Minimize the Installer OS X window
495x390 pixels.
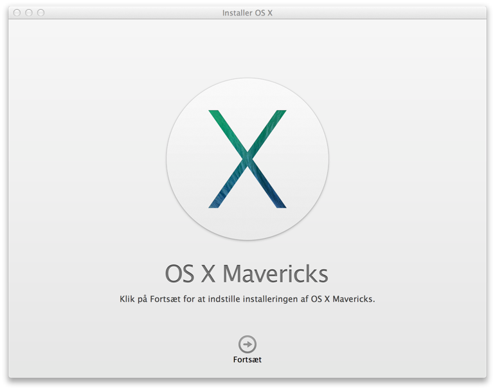pos(29,13)
